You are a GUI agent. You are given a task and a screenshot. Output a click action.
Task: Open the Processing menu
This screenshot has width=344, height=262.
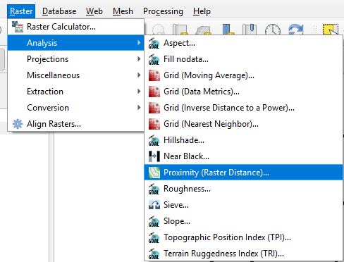pos(163,11)
